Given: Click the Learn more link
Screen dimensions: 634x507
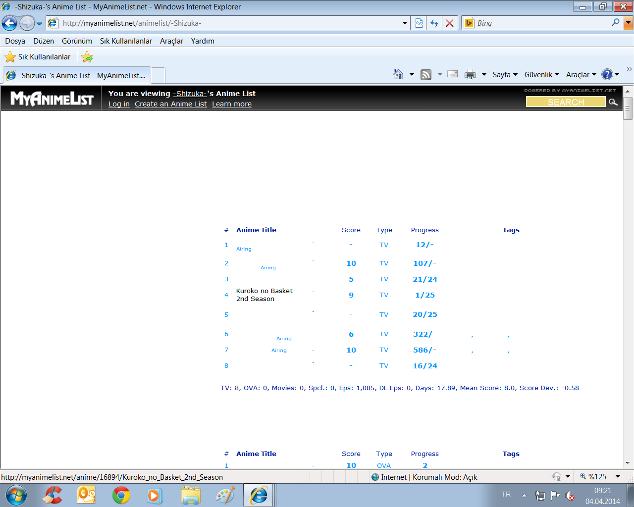Looking at the screenshot, I should coord(232,104).
